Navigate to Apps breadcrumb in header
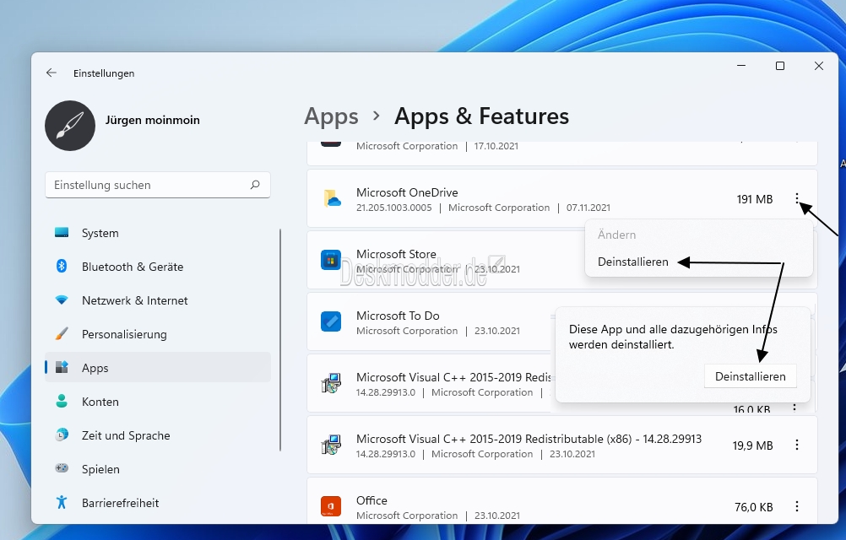 331,116
